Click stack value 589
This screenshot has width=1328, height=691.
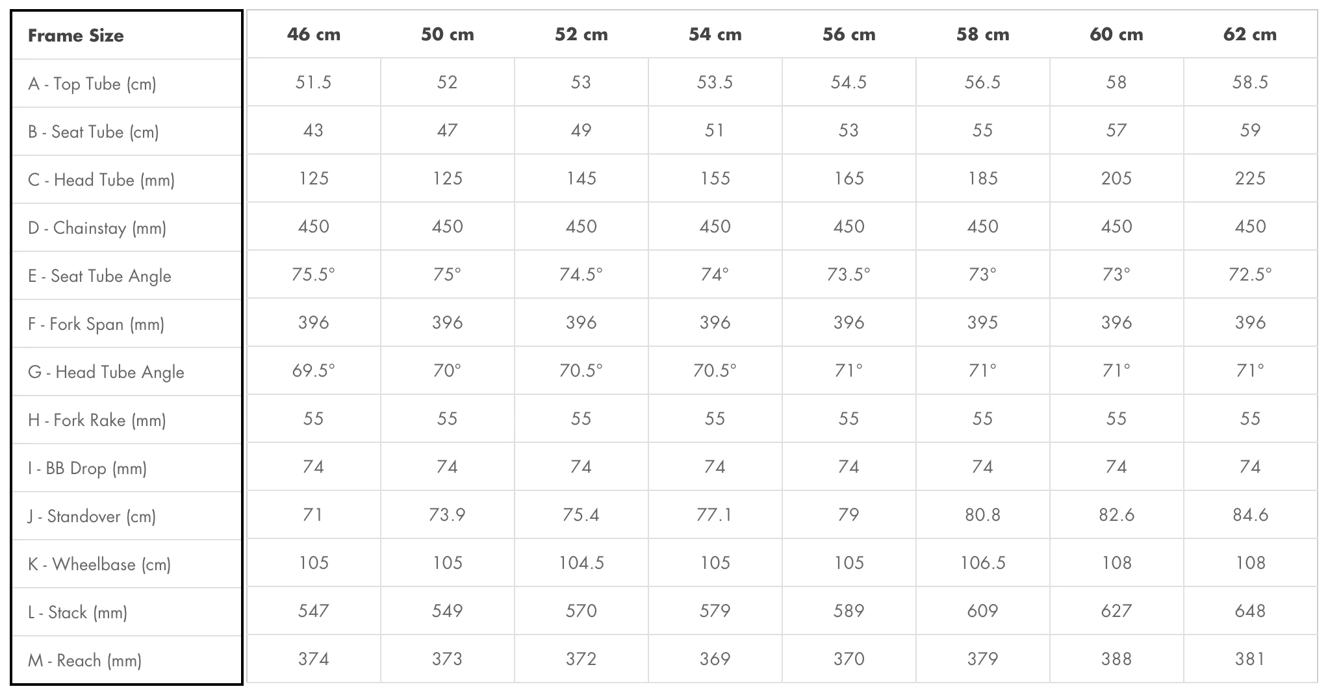849,611
